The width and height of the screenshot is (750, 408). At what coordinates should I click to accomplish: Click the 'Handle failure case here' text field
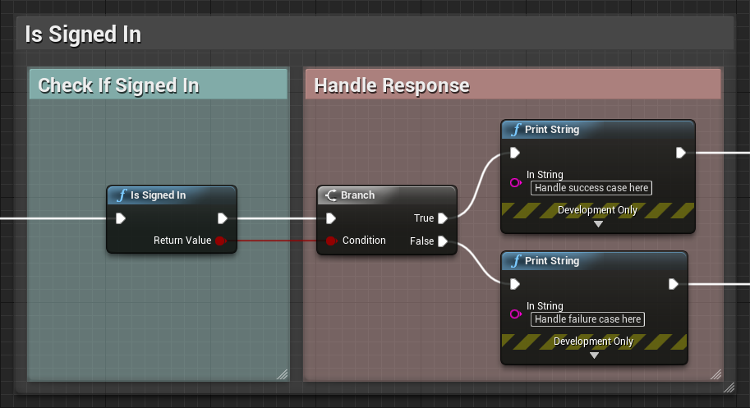[587, 319]
